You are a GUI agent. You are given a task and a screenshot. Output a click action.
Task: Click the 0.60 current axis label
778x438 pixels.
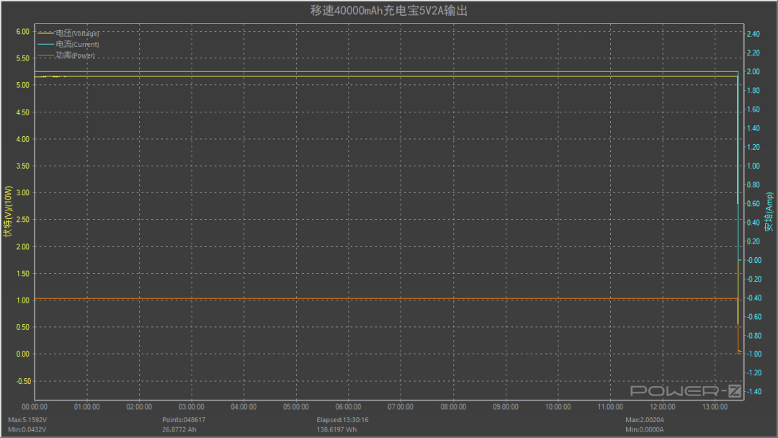pos(754,203)
